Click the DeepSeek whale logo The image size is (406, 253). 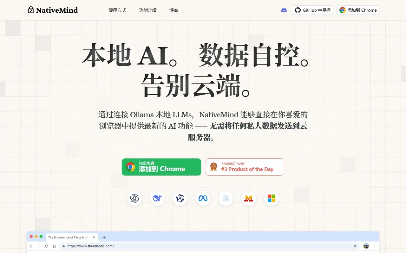157,198
